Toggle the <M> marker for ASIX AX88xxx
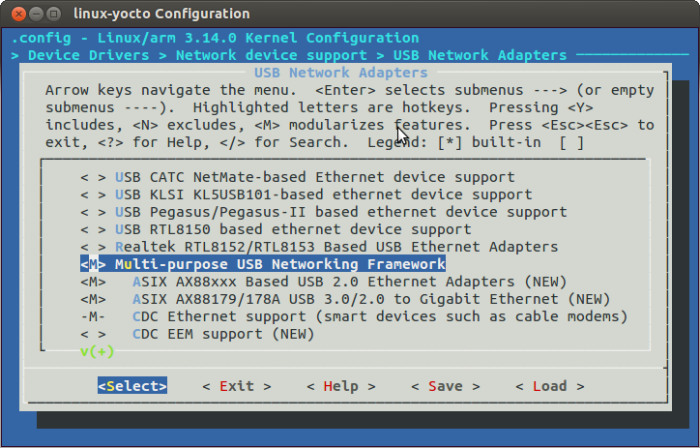 94,282
